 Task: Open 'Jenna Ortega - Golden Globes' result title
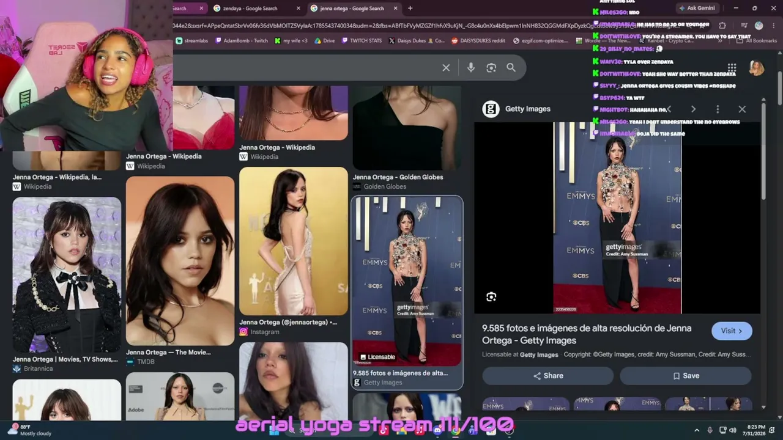pos(398,177)
